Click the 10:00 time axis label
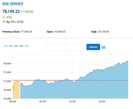The height and width of the screenshot is (109, 133). tap(42, 101)
